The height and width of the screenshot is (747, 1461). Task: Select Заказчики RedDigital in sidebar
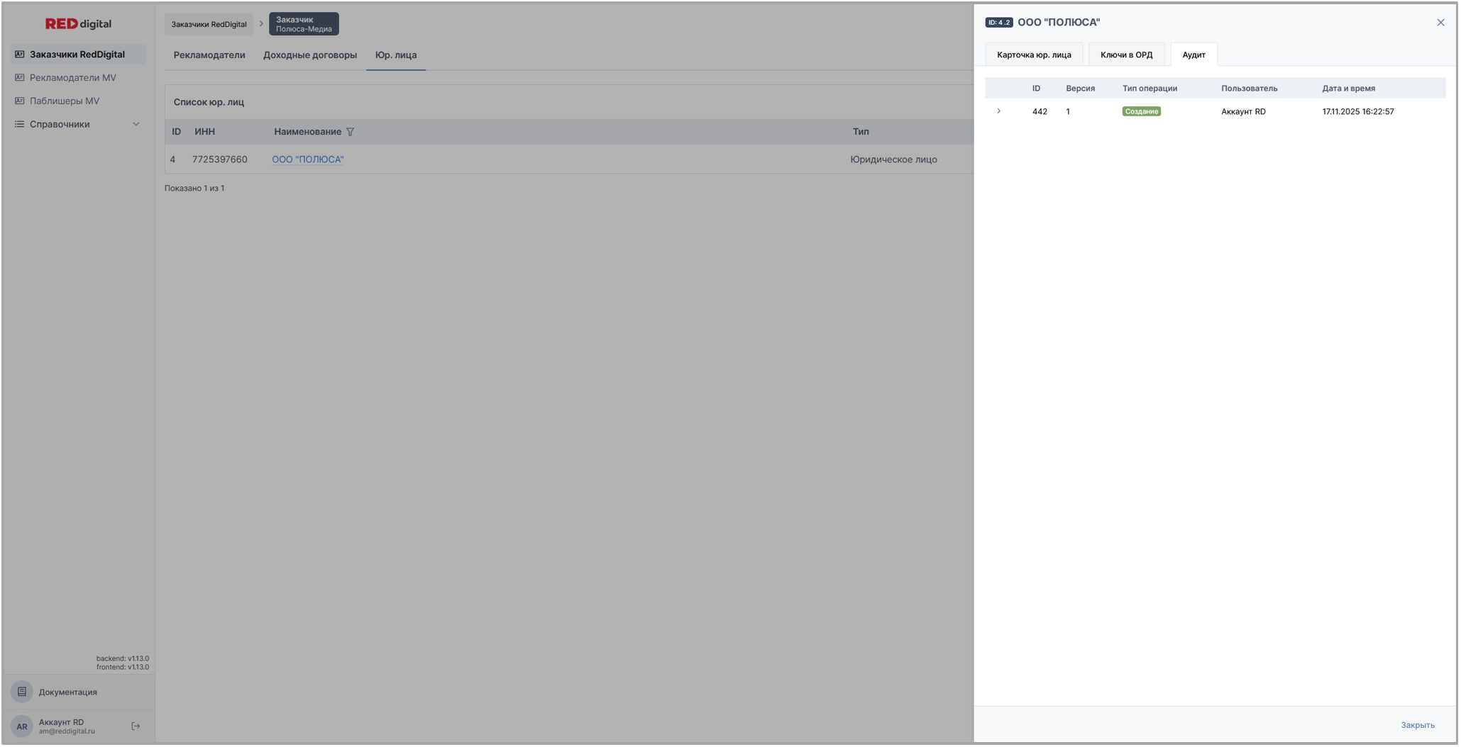tap(77, 55)
